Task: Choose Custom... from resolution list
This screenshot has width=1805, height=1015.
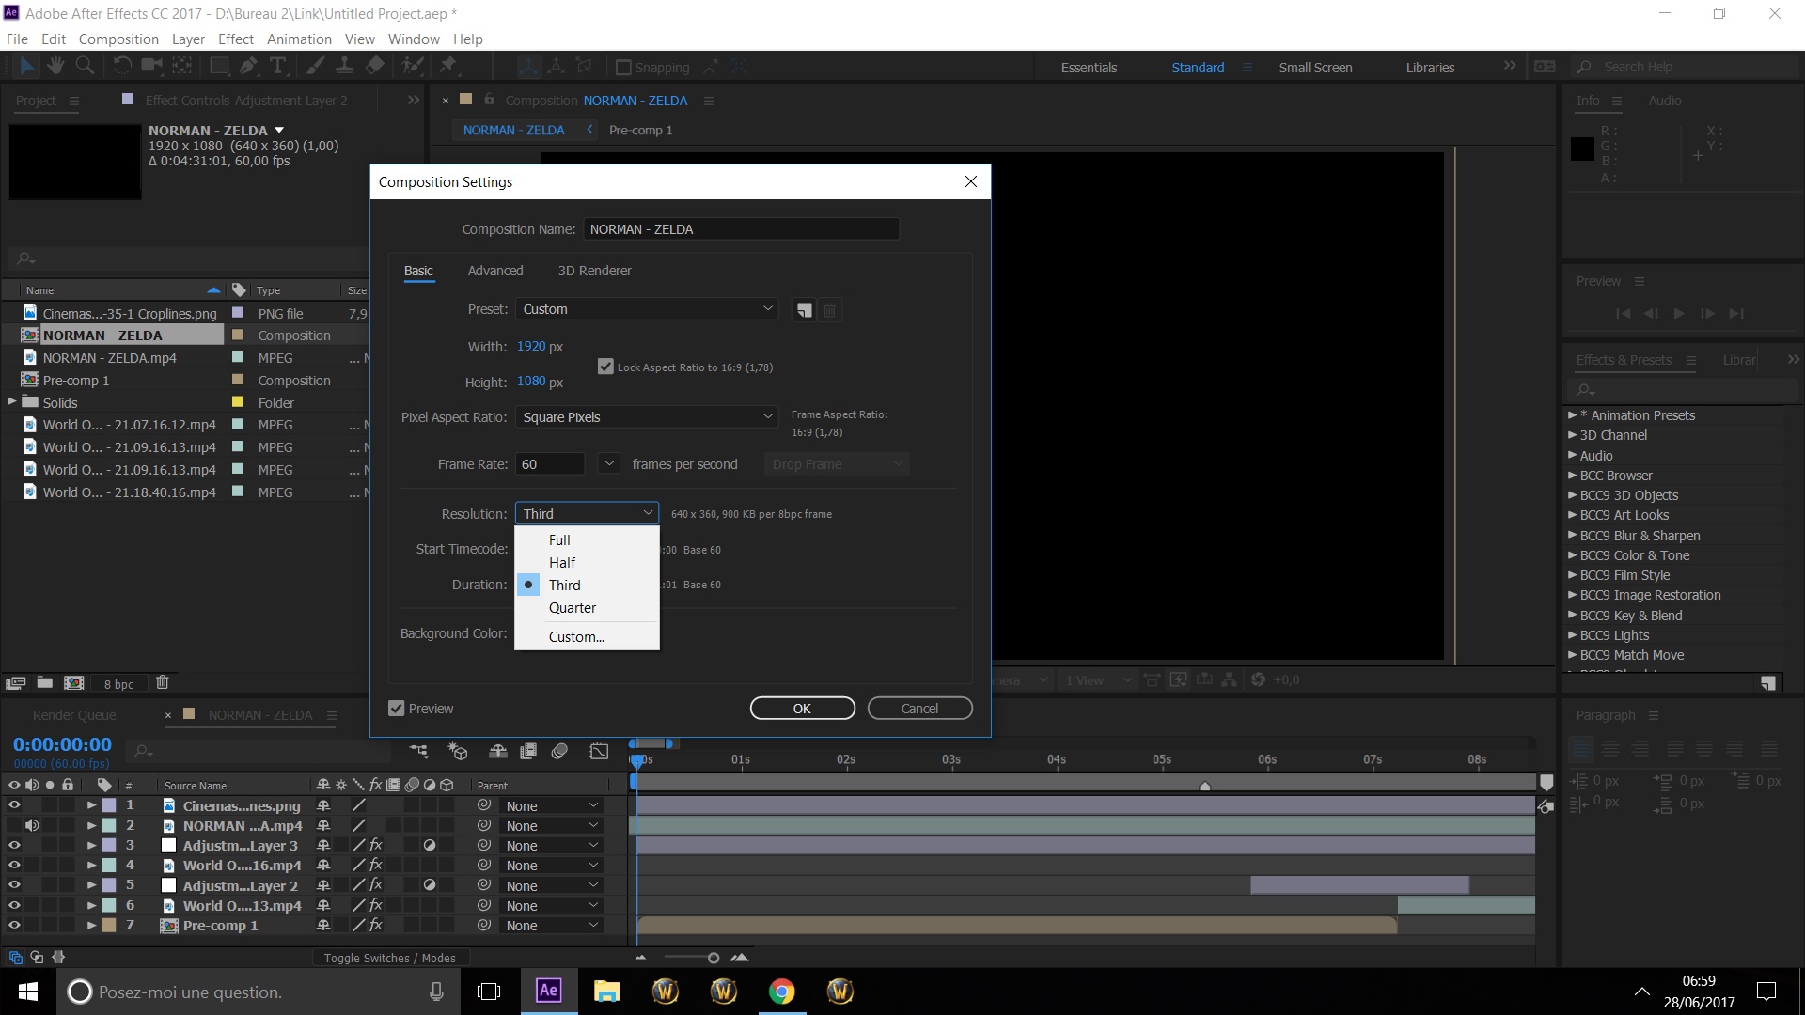Action: (x=587, y=637)
